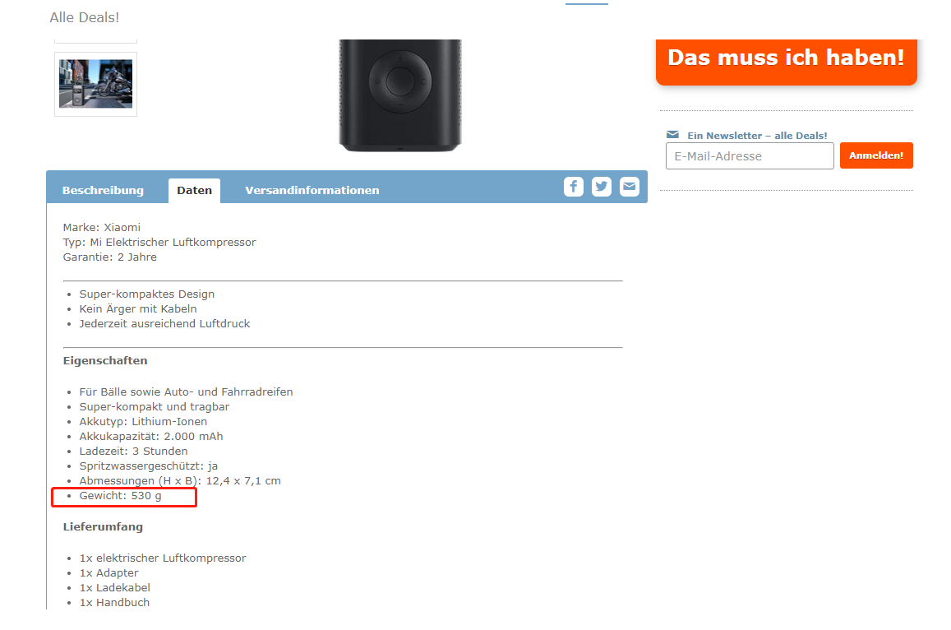The image size is (951, 630).
Task: Click the Marke: Xiaomi text line
Action: [x=101, y=227]
